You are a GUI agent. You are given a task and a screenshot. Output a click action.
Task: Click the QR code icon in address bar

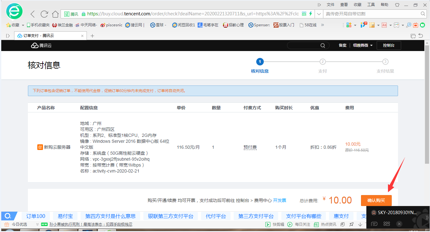pyautogui.click(x=304, y=14)
